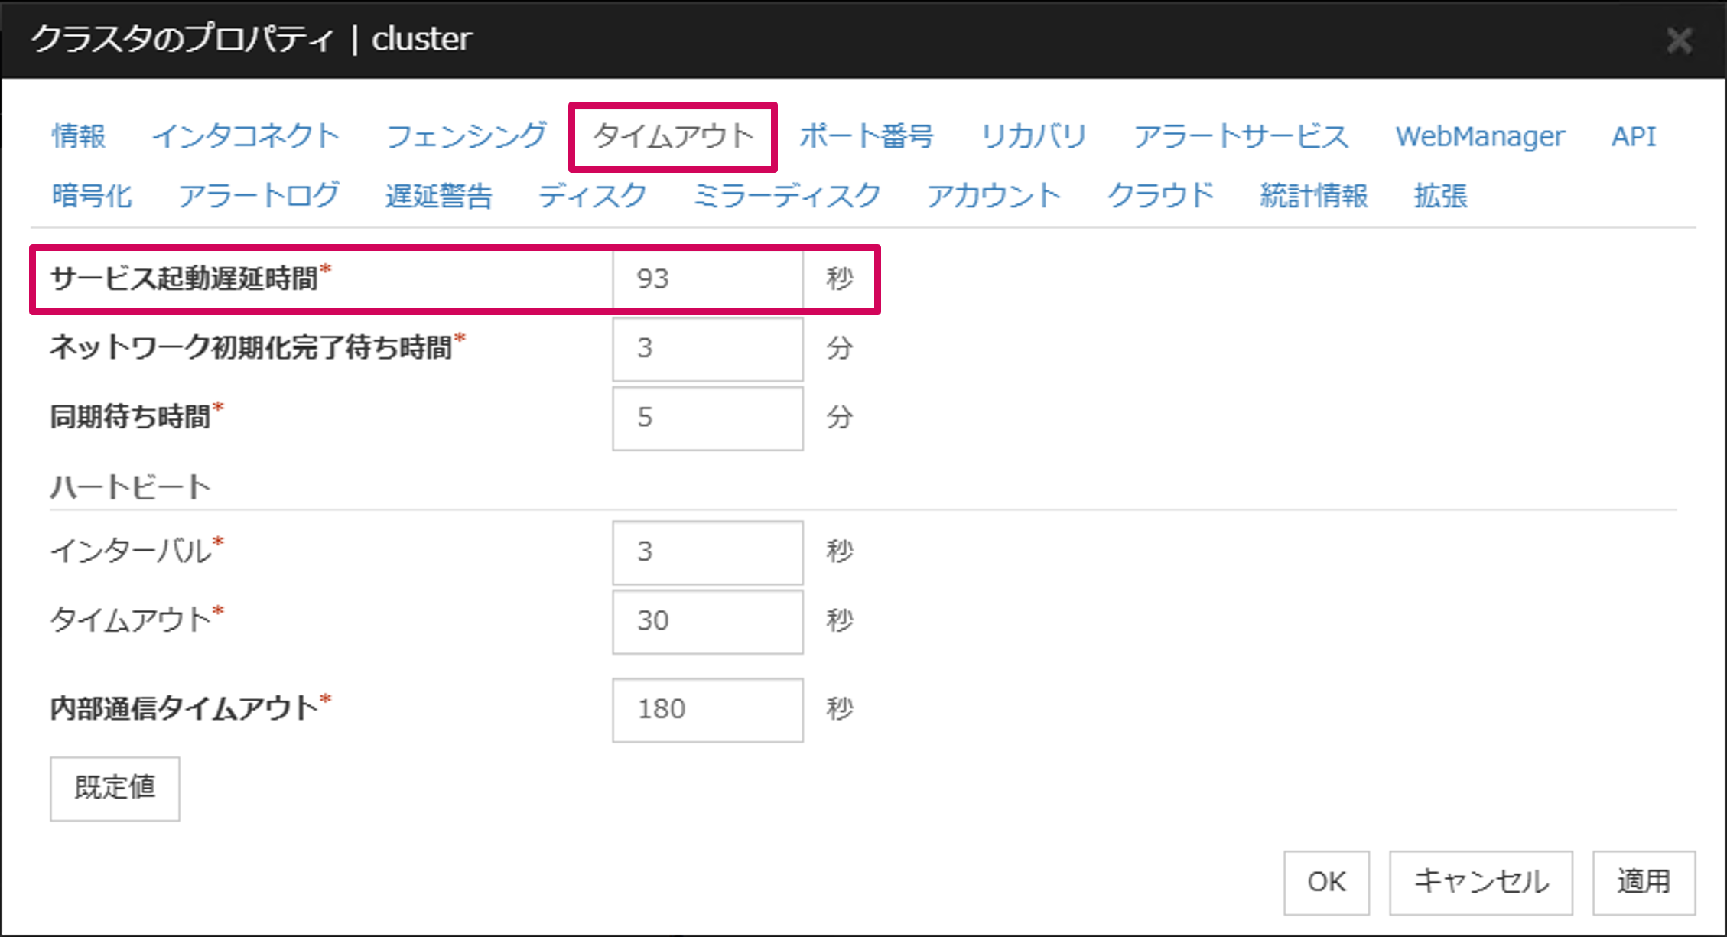This screenshot has height=937, width=1727.
Task: Open the ミラーディスク tab
Action: click(787, 196)
